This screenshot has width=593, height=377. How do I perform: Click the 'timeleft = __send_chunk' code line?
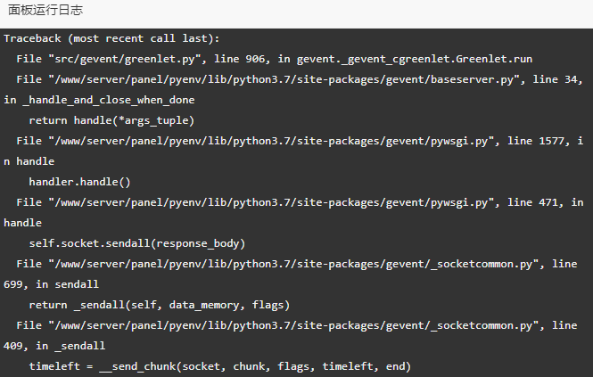click(219, 366)
